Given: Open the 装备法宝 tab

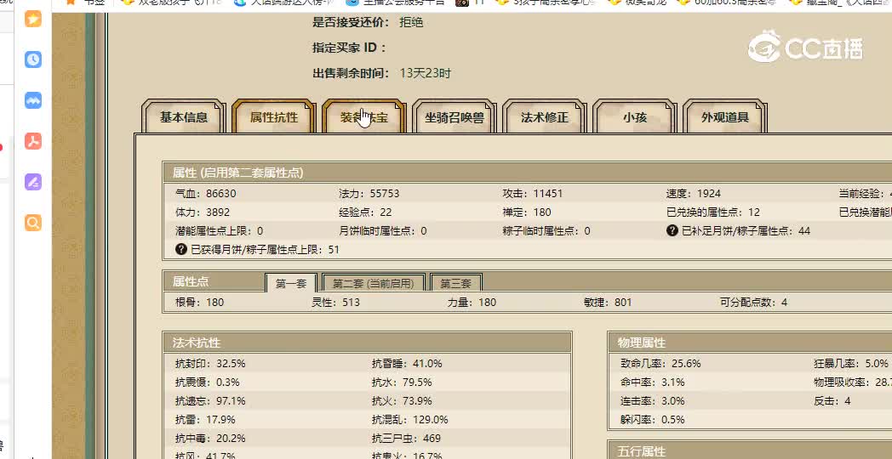Looking at the screenshot, I should point(364,117).
